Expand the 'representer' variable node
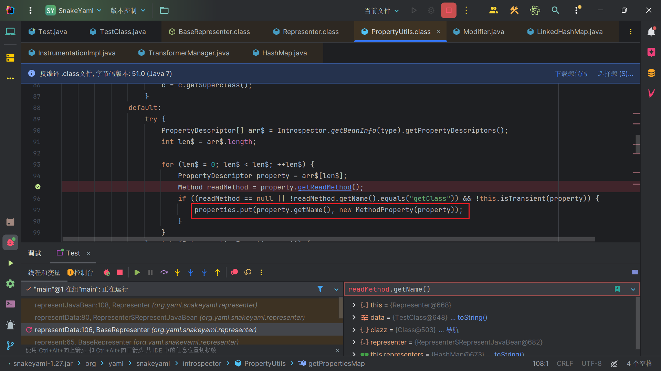This screenshot has width=661, height=371. 354,342
